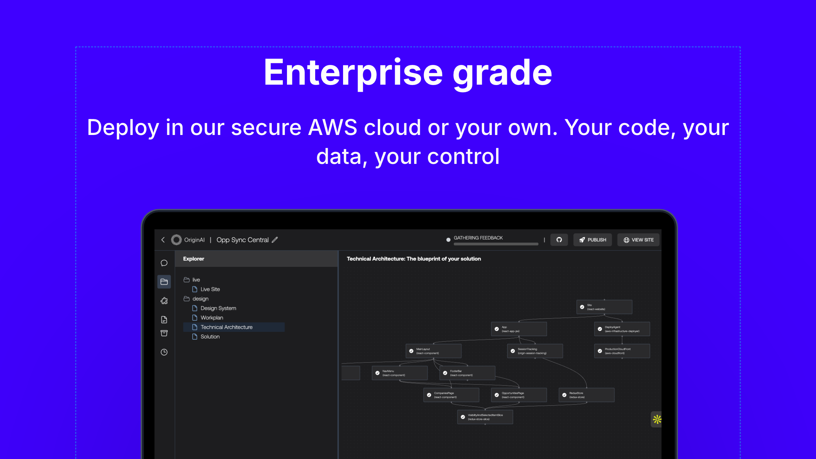Toggle the checkmark on the MainLayout node
The height and width of the screenshot is (459, 816).
(411, 351)
